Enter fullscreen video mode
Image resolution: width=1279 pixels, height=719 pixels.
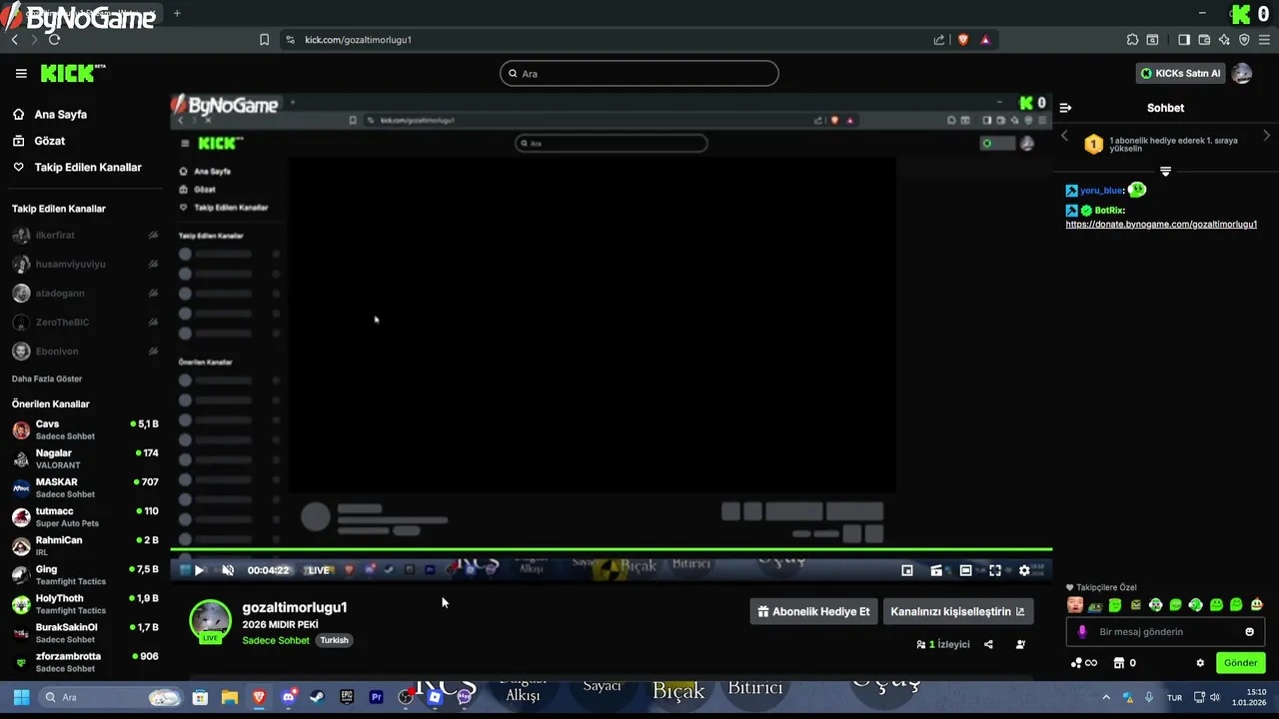click(x=995, y=570)
